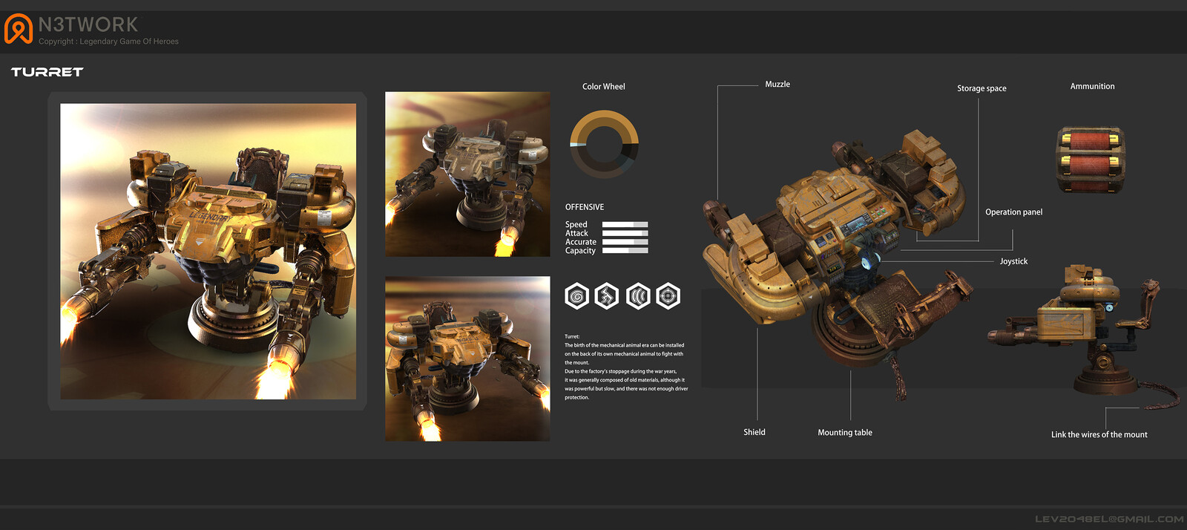Click the 'Copyright : Legendary Game Of Heroes' line
The width and height of the screenshot is (1187, 530).
click(x=108, y=42)
